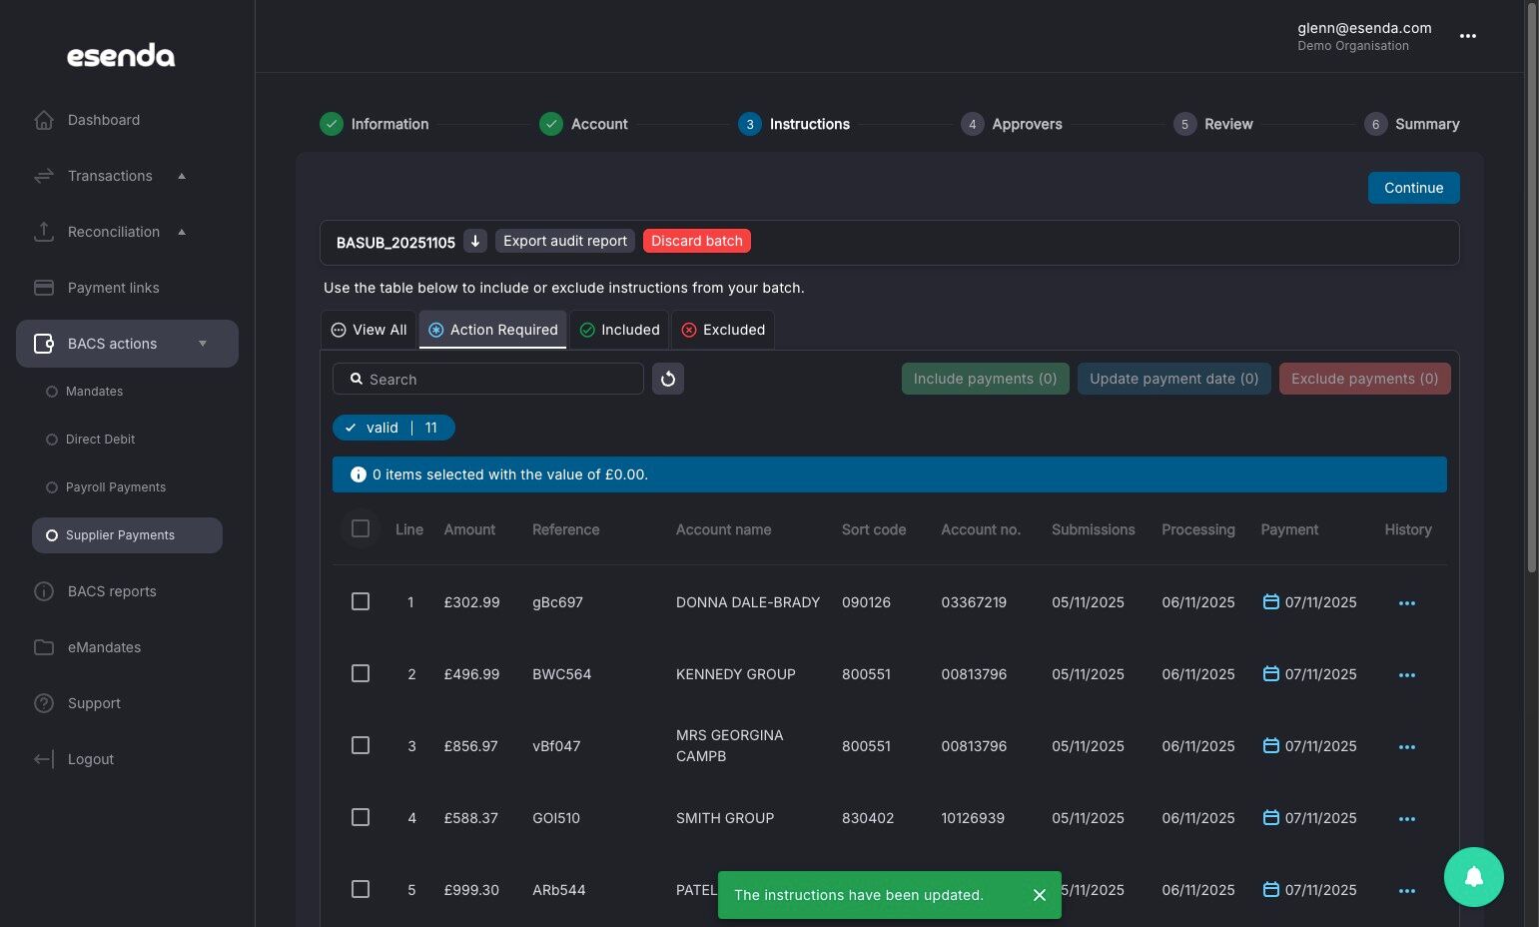Click Include payments button
The height and width of the screenshot is (927, 1539).
[985, 379]
